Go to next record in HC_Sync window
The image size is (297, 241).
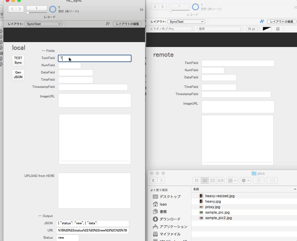tap(20, 9)
